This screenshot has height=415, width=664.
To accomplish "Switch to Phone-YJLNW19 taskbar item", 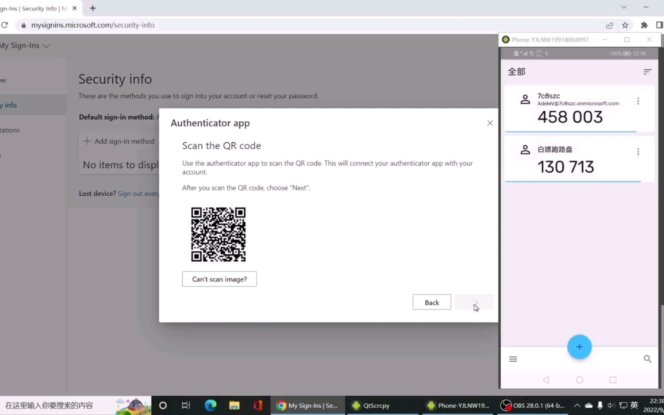I will click(x=457, y=405).
